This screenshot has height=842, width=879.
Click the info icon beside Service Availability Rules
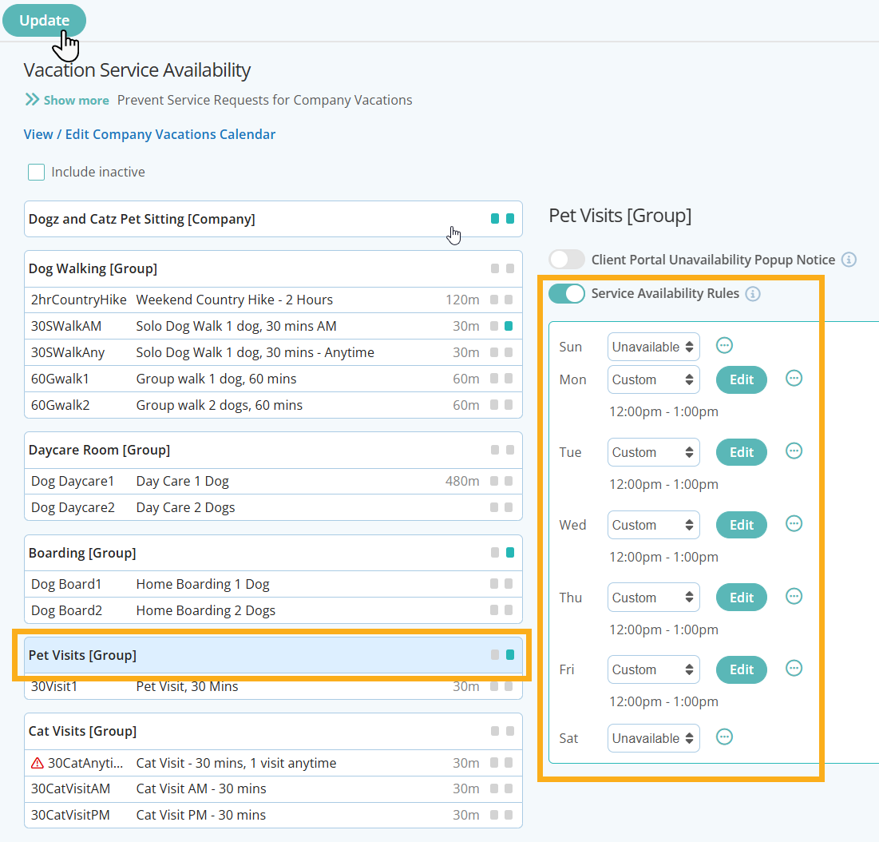point(753,294)
